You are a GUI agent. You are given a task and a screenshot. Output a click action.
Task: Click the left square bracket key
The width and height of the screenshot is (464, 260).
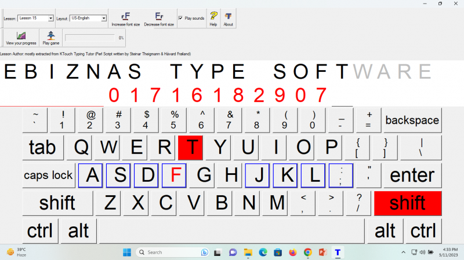[357, 147]
